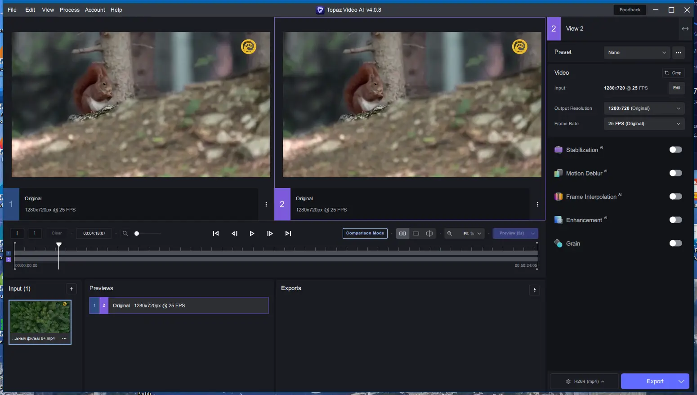Open the Preset dropdown set to None
697x395 pixels.
pyautogui.click(x=636, y=53)
